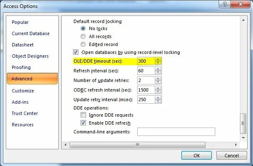Screen dimensions: 253x166
Task: Uncheck Enable DDE refresh checkbox
Action: pos(83,123)
